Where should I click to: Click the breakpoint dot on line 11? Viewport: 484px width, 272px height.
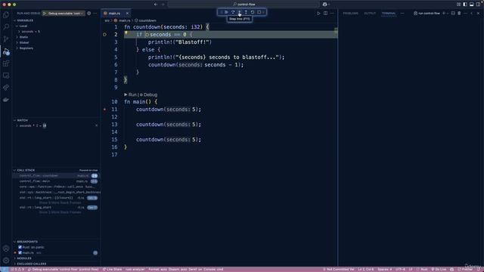104,109
